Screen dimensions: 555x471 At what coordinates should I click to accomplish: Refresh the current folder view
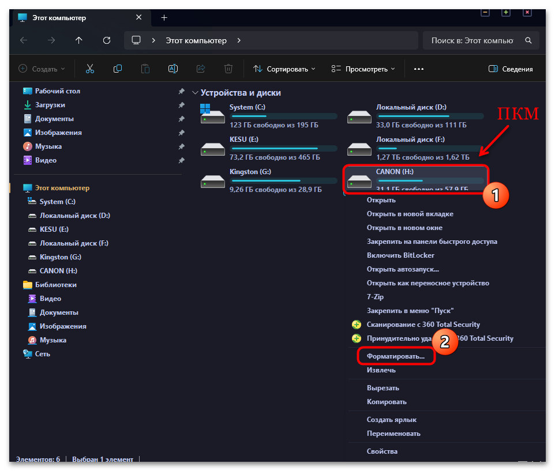107,40
